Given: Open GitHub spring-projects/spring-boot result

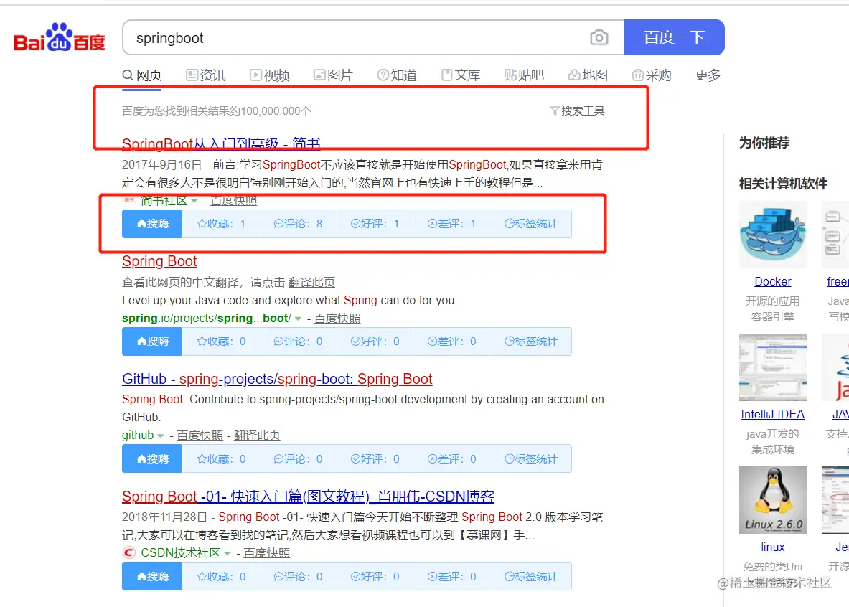Looking at the screenshot, I should 277,379.
